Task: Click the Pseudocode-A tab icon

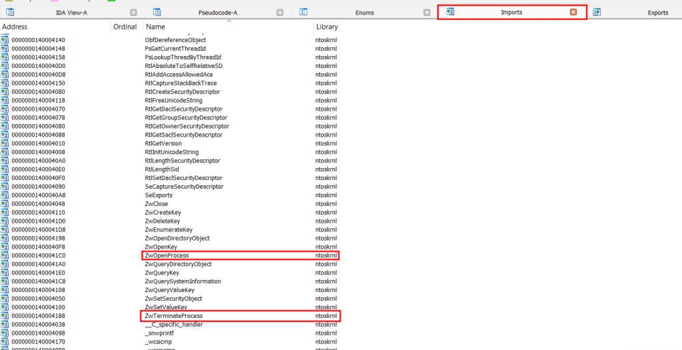Action: (x=158, y=12)
